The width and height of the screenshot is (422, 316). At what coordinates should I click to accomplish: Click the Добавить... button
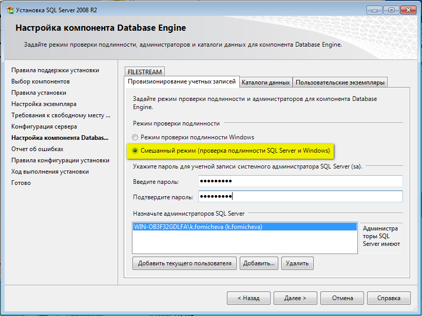point(259,263)
